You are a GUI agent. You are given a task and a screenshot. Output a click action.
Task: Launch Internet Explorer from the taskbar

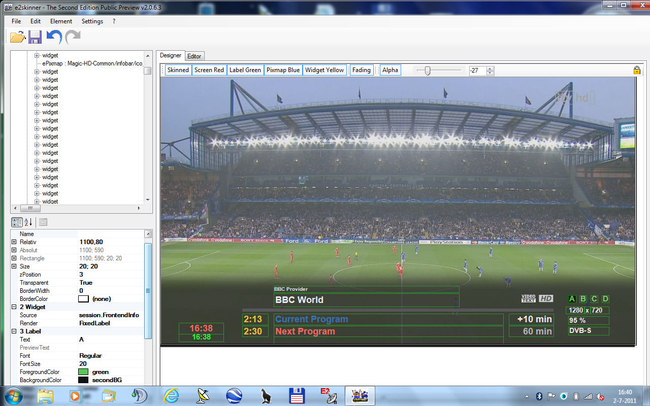tap(172, 395)
